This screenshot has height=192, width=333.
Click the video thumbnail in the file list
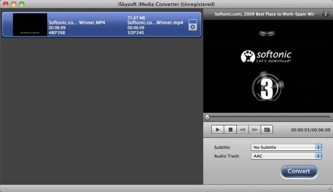coord(30,24)
